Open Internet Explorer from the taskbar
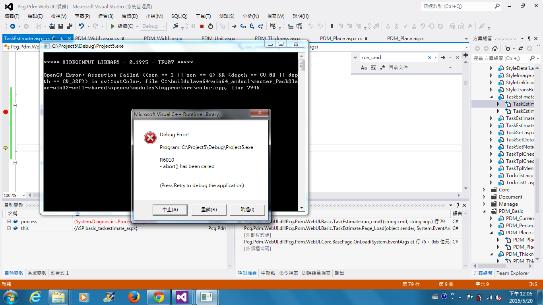543x305 pixels. [x=35, y=297]
